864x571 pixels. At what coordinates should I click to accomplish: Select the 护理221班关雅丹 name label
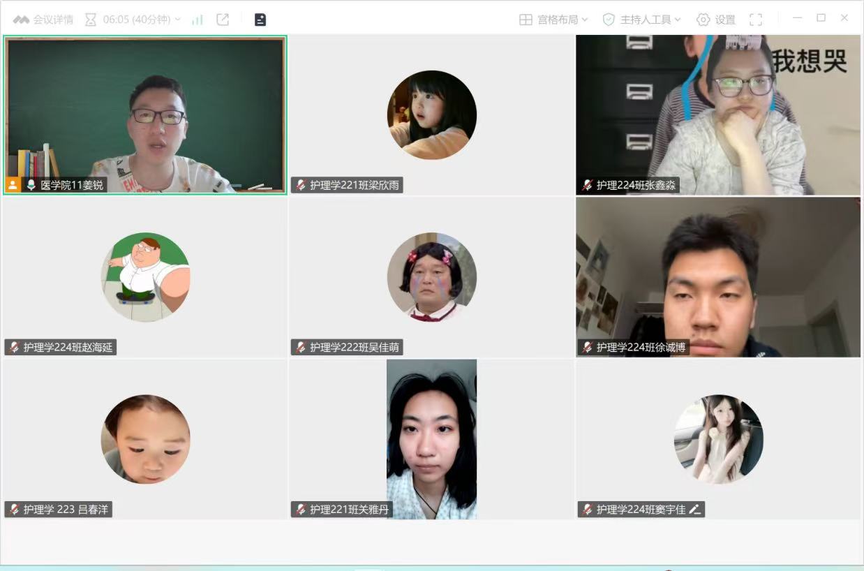click(x=349, y=510)
